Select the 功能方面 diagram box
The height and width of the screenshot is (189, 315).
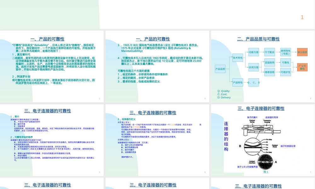pos(254,52)
